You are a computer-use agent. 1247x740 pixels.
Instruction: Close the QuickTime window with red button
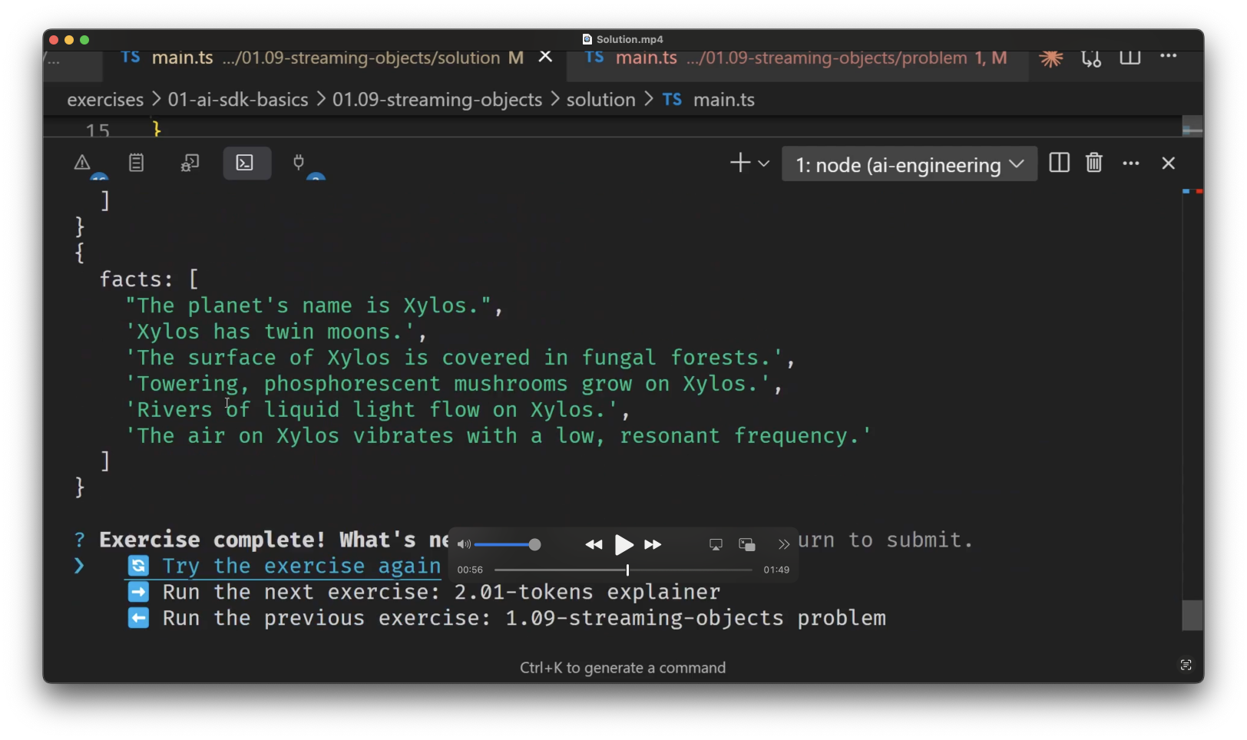click(54, 40)
